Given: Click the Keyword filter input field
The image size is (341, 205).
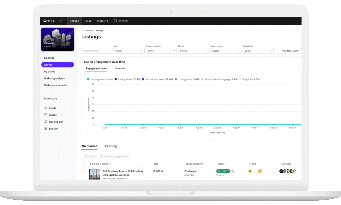Looking at the screenshot, I should 97,50.
